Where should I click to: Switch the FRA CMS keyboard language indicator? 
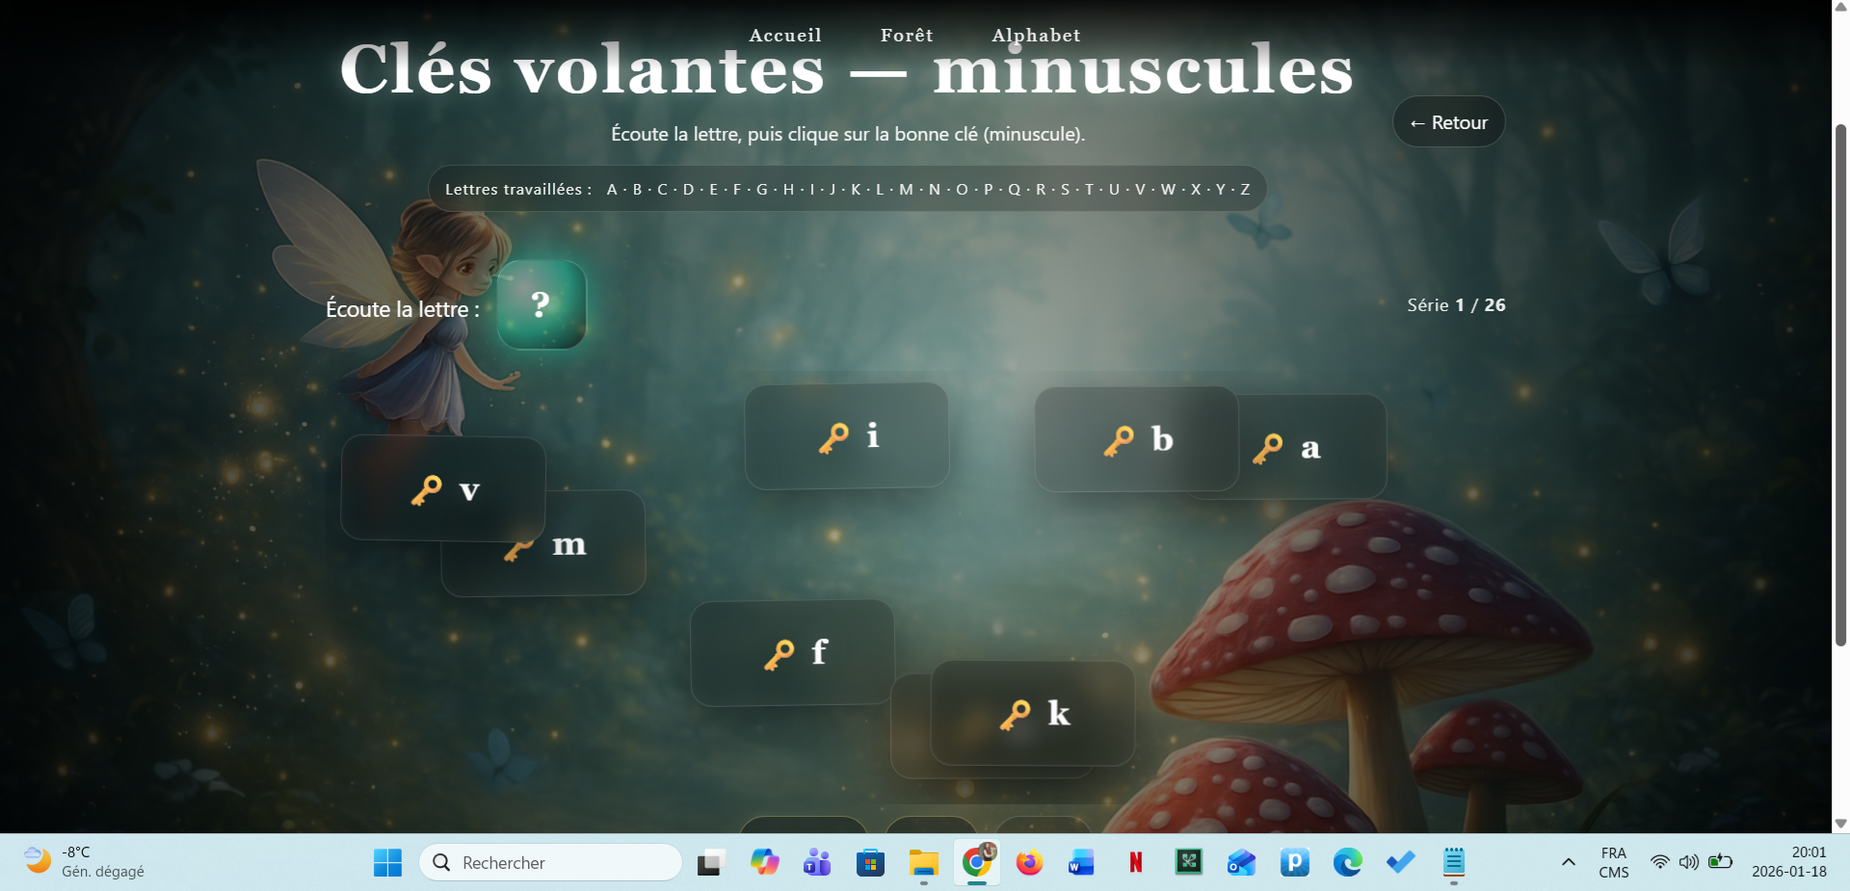coord(1613,862)
